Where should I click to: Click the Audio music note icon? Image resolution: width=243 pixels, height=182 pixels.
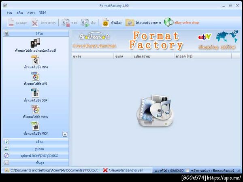coord(6,142)
